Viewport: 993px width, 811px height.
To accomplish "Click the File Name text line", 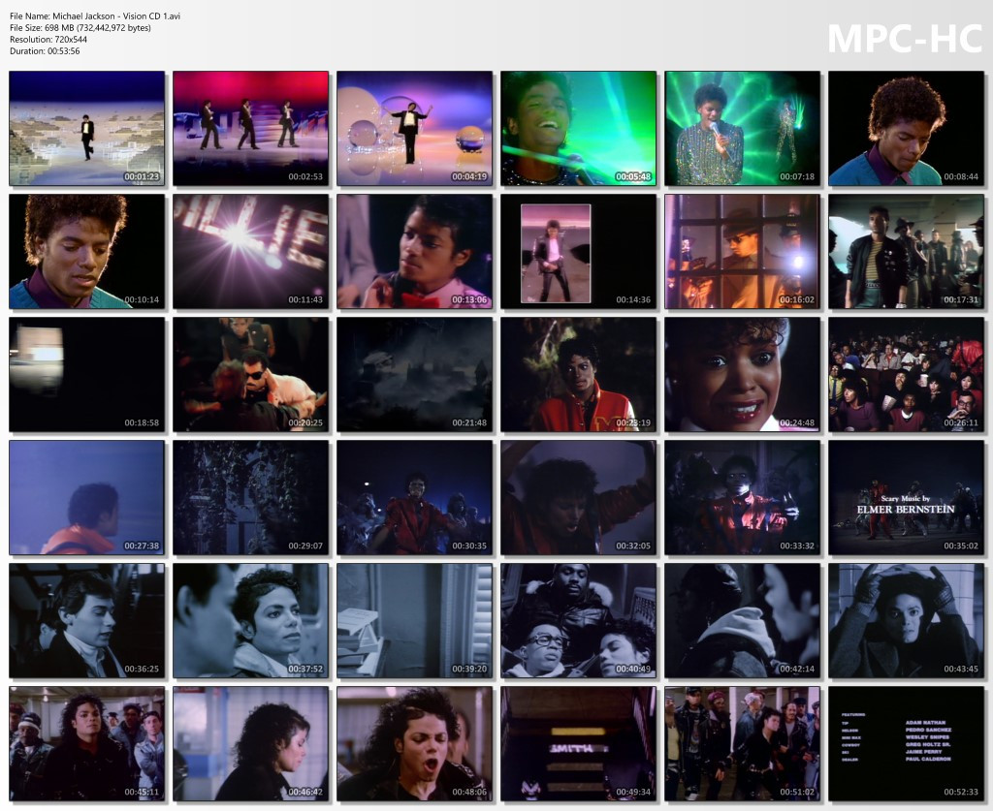I will pos(95,16).
